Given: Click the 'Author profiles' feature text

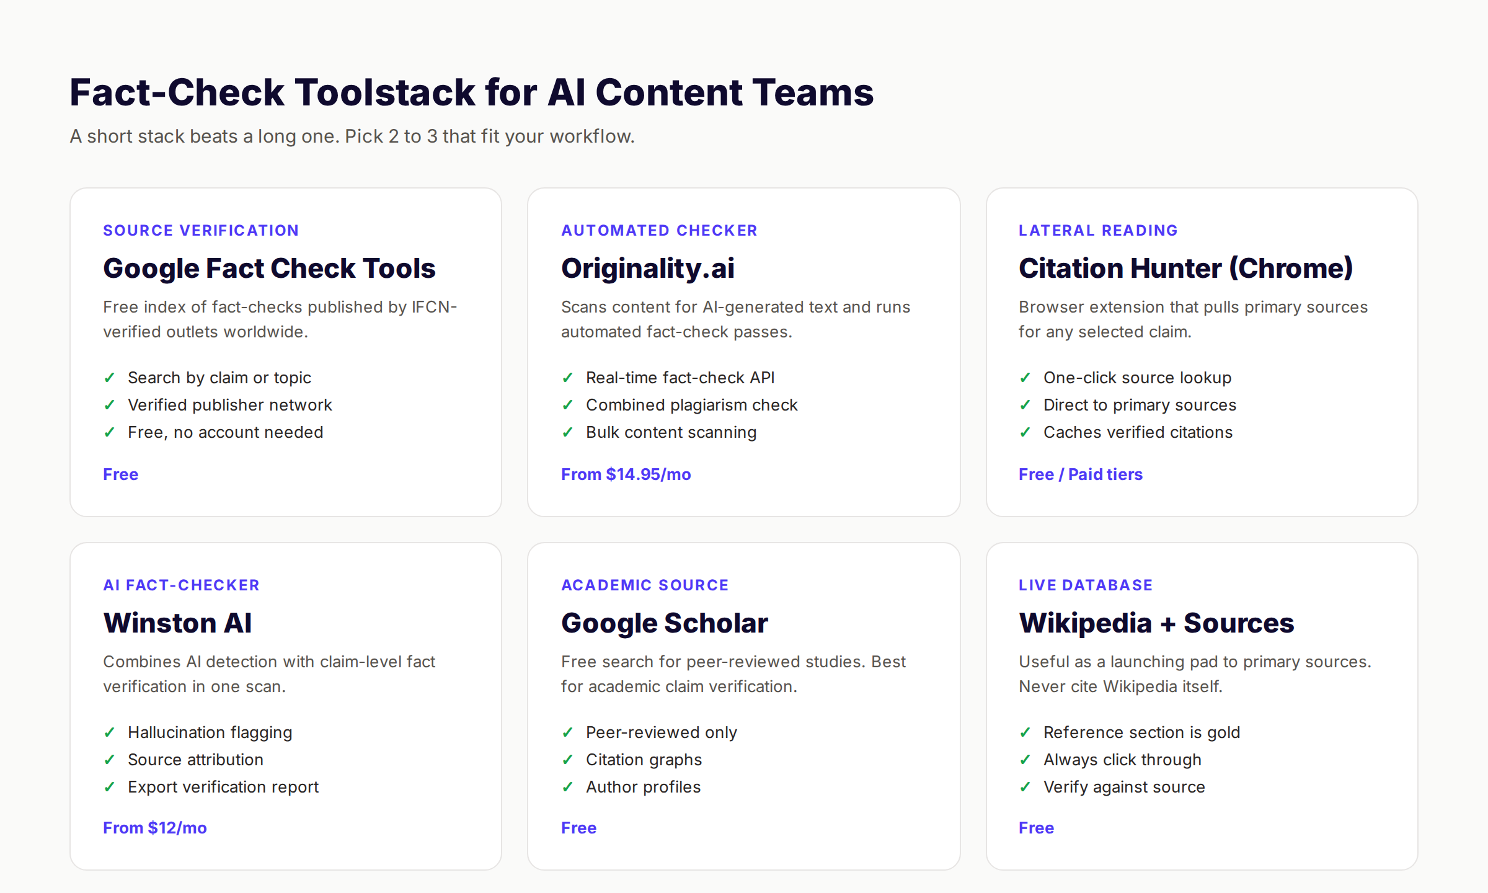Looking at the screenshot, I should pos(644,787).
